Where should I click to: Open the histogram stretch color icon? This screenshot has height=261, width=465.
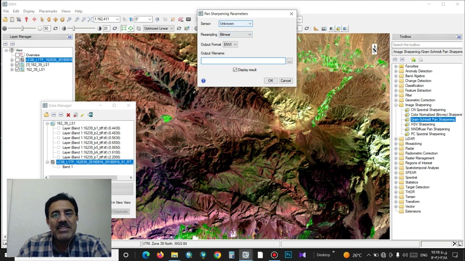point(187,28)
